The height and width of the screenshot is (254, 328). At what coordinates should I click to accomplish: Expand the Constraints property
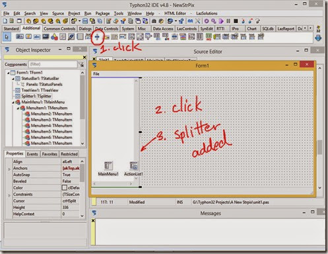point(9,196)
